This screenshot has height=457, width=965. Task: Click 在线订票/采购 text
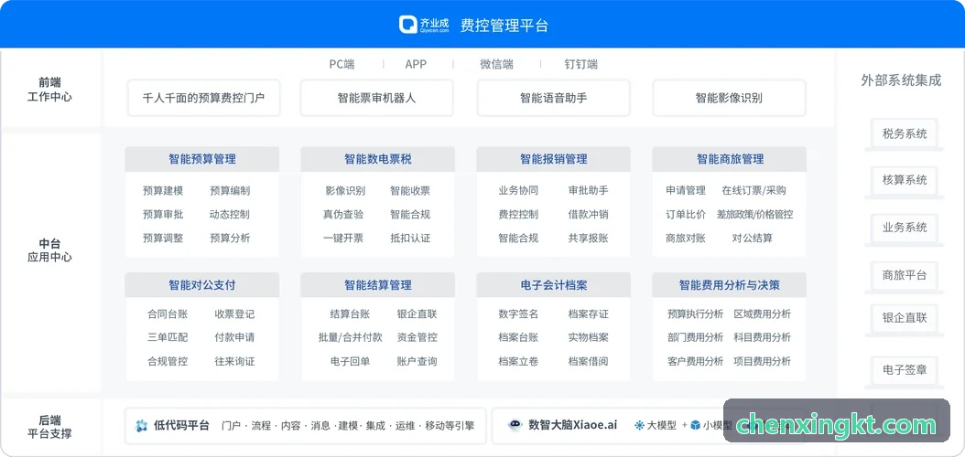point(754,190)
